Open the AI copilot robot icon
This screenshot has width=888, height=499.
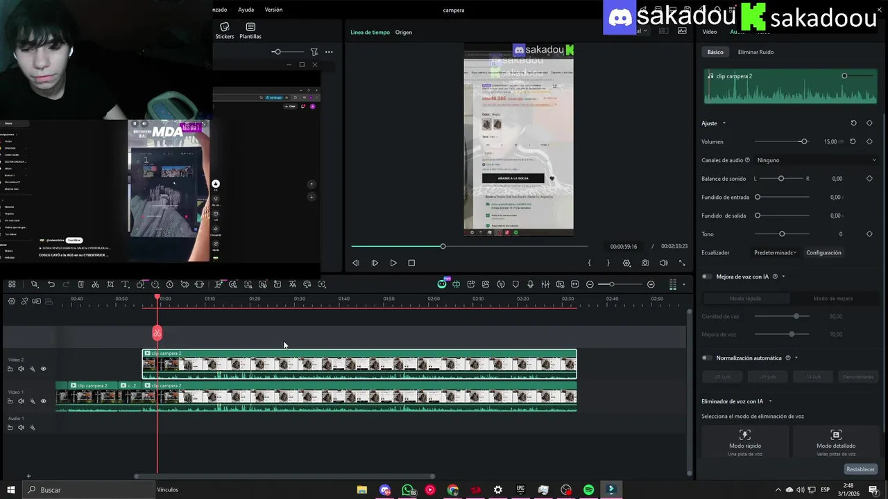(x=442, y=284)
